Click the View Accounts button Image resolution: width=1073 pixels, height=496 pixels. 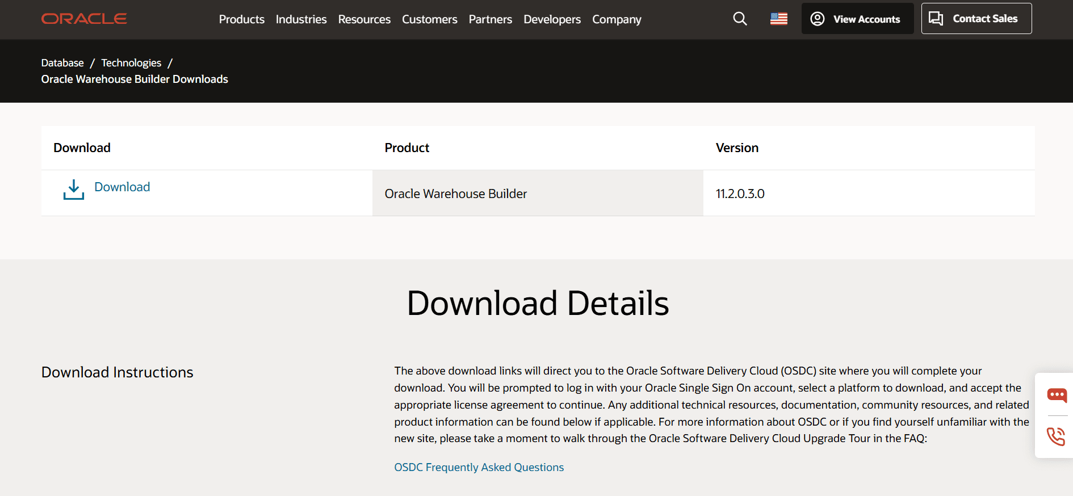857,19
